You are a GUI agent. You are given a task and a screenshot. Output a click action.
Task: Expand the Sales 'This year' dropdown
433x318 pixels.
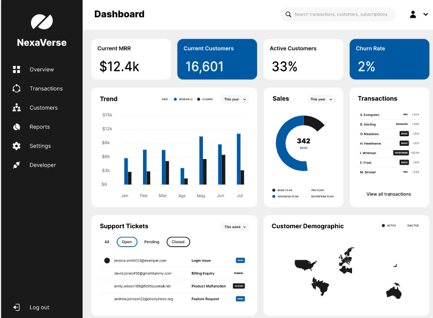pyautogui.click(x=321, y=99)
